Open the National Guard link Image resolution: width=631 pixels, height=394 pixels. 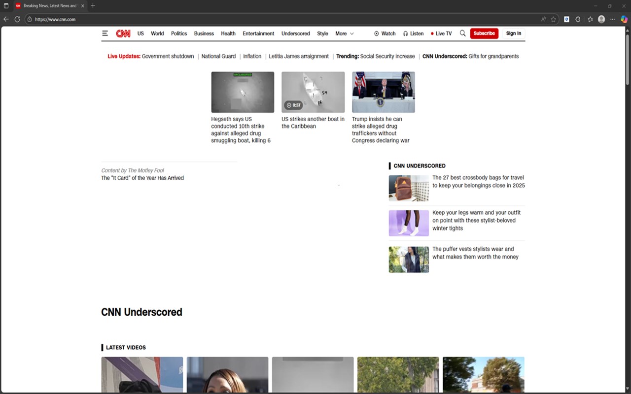(218, 56)
